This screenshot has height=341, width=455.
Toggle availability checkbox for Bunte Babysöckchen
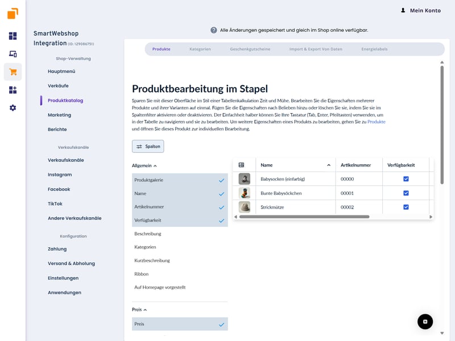pos(406,193)
